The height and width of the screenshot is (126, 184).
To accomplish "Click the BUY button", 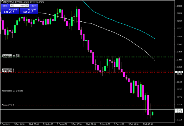I will click(34, 6).
